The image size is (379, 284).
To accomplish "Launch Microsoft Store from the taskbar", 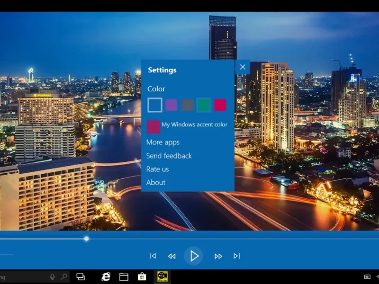I will [x=142, y=277].
